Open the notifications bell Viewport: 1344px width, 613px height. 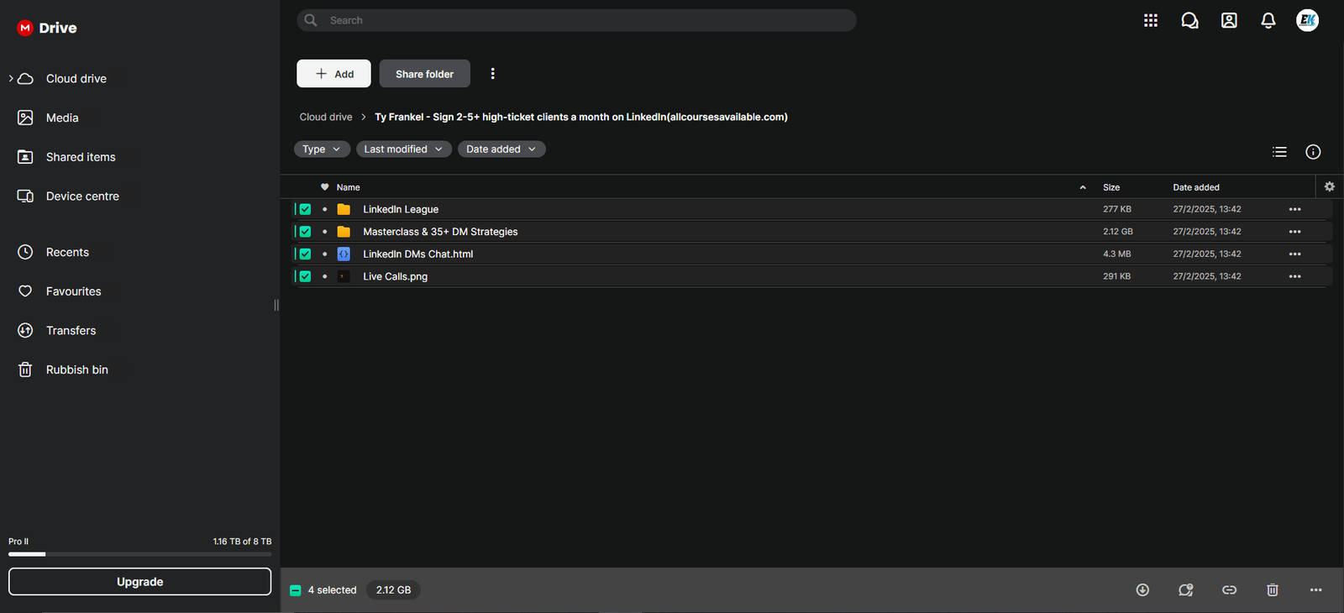(x=1268, y=21)
